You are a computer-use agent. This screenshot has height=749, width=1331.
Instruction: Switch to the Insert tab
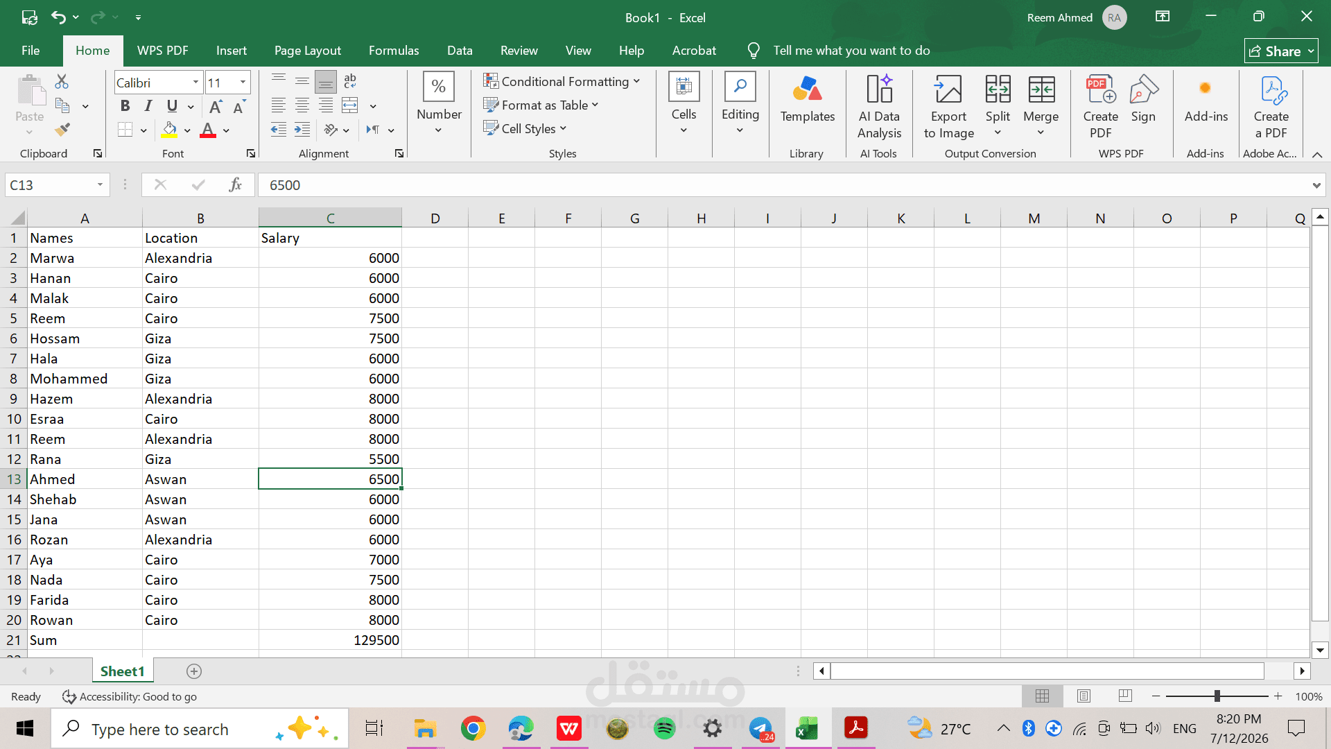pos(232,51)
